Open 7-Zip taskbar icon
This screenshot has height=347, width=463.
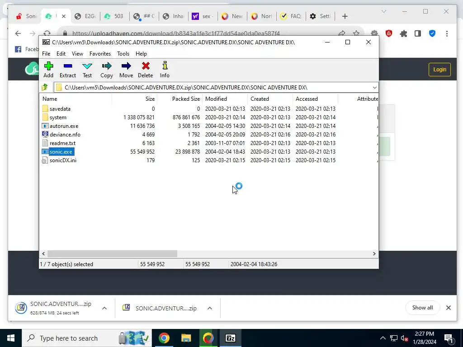[230, 338]
